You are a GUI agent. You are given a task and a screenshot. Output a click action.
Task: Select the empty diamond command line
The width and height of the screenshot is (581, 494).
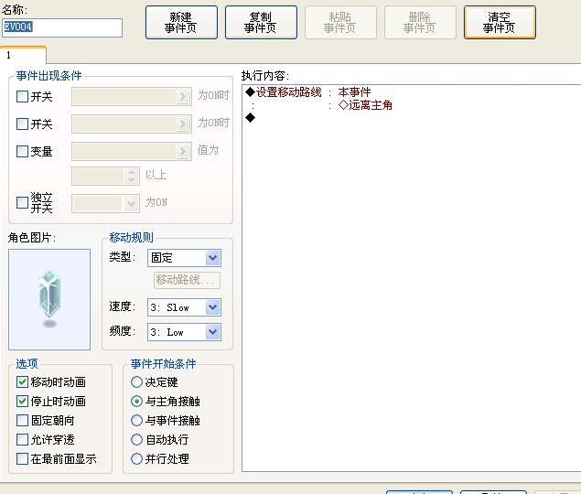point(412,118)
